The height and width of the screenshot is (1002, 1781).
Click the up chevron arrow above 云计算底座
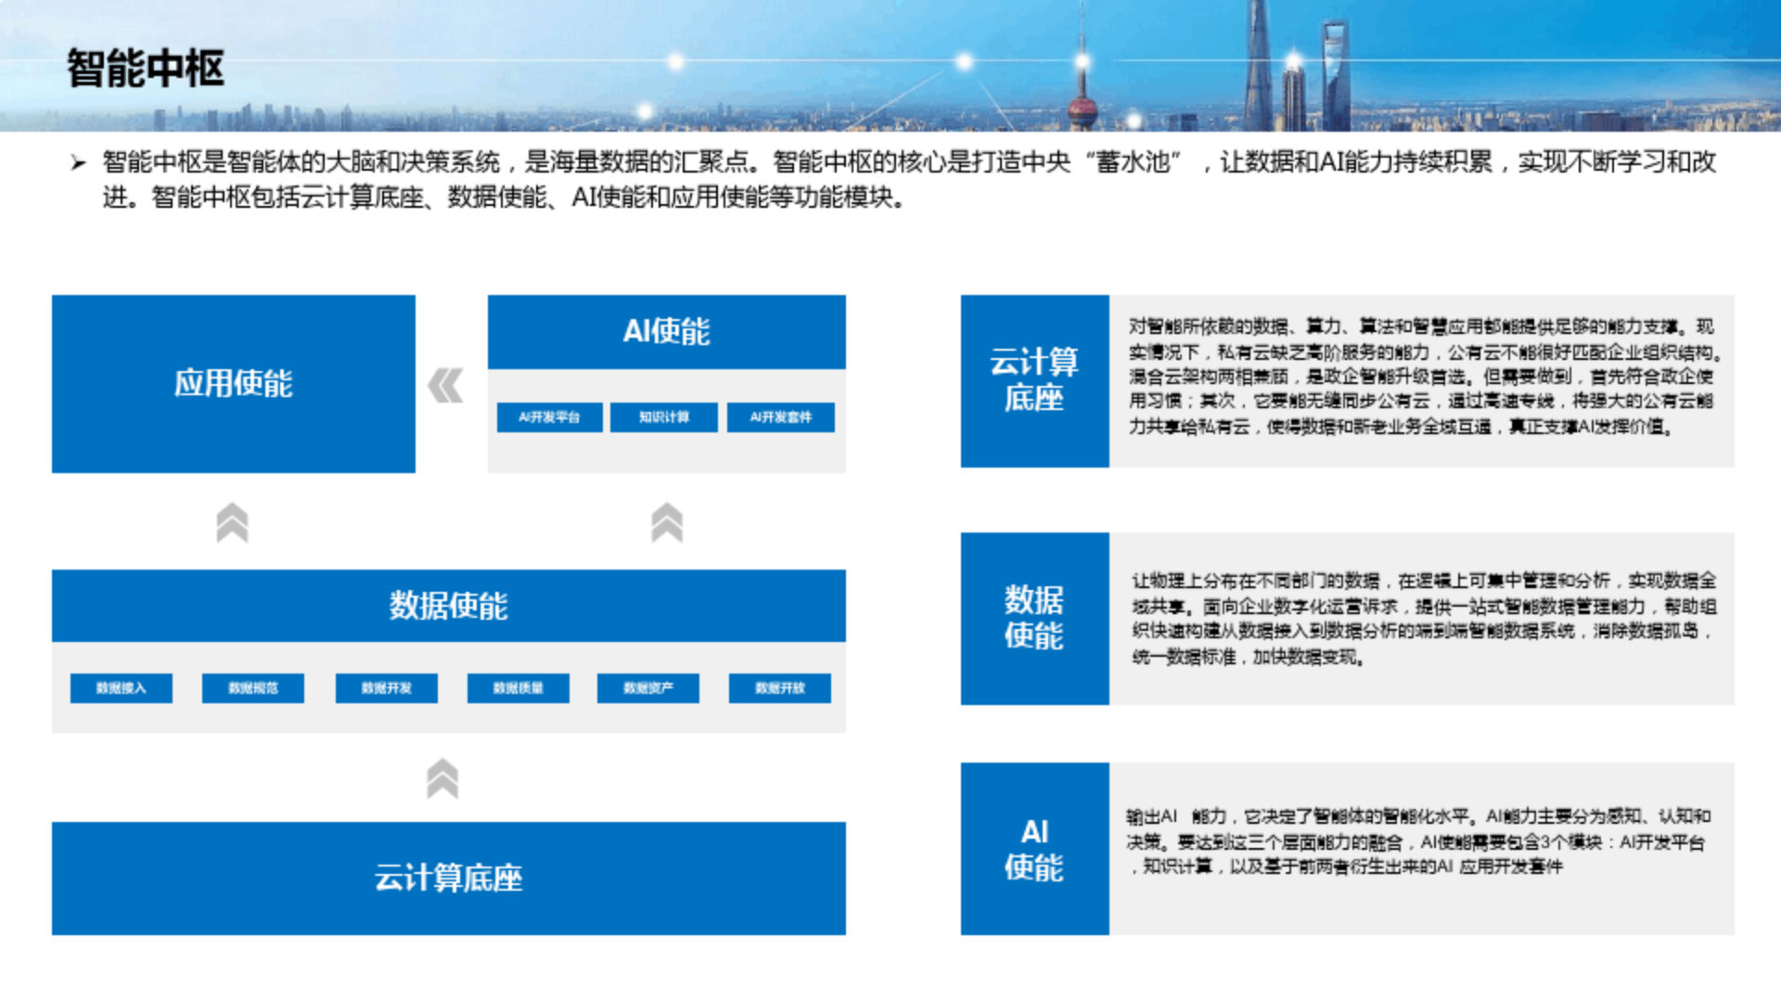(x=442, y=778)
